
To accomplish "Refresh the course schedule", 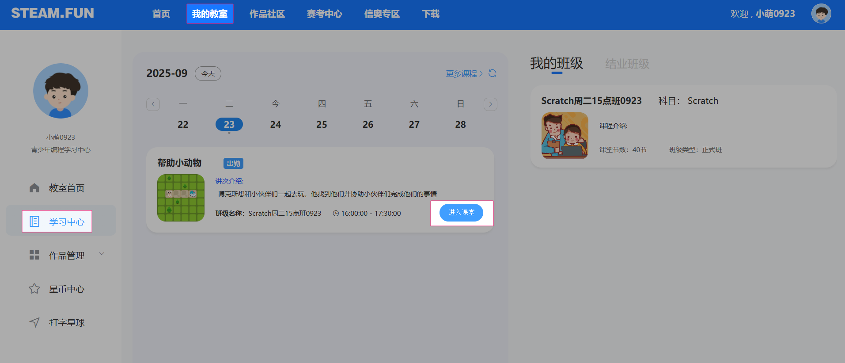I will coord(493,73).
